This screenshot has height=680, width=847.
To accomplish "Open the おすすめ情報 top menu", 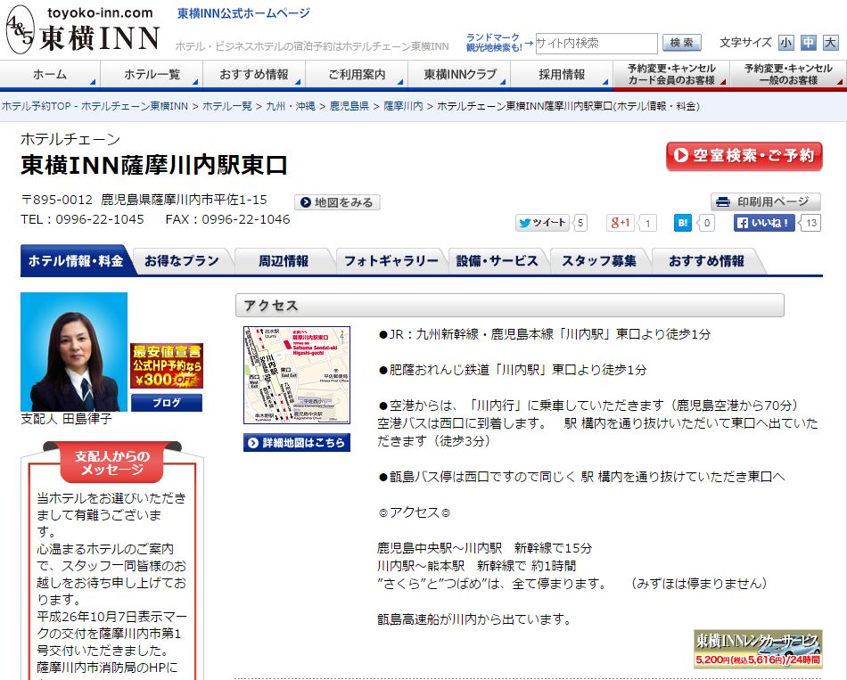I will [x=254, y=75].
